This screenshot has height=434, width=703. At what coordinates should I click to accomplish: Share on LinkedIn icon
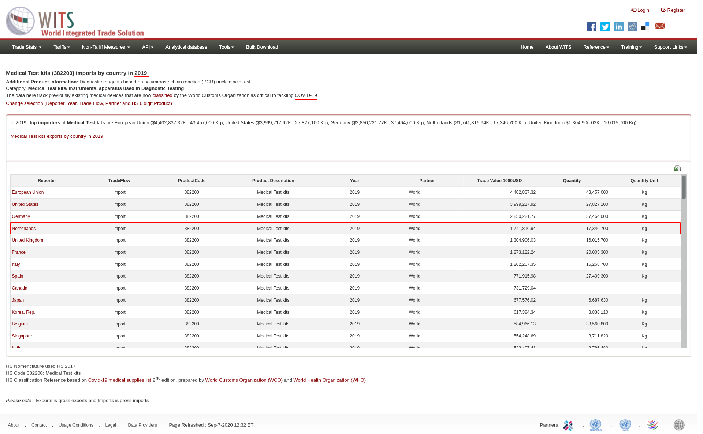click(x=618, y=27)
